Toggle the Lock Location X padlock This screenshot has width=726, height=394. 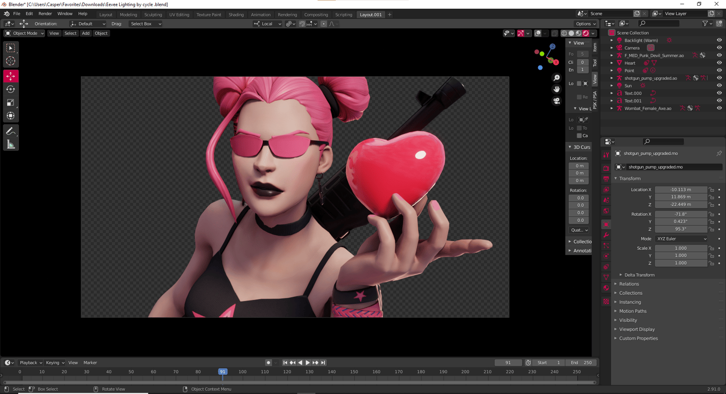click(x=711, y=190)
